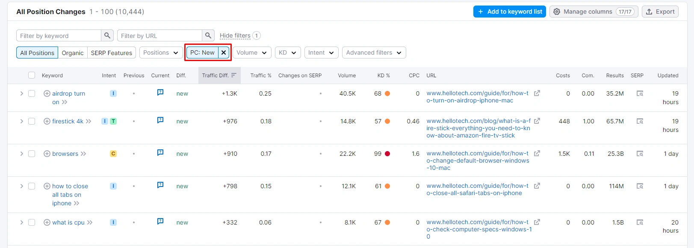Open external link for safari tabs URL
694x248 pixels.
537,186
